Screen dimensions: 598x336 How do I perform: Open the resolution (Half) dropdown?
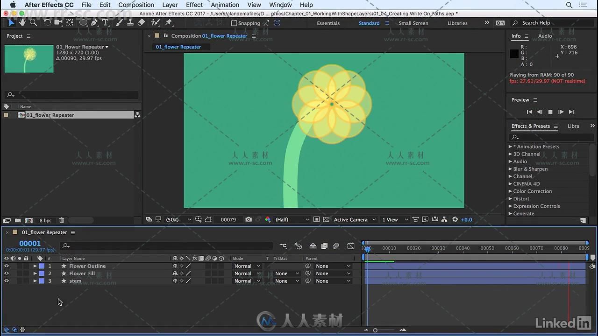point(292,219)
